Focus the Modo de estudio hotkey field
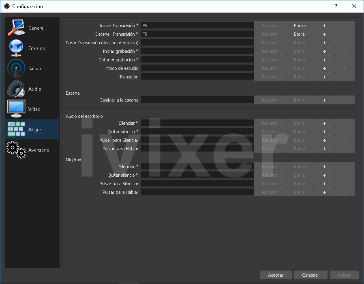This screenshot has height=284, width=364. (x=197, y=68)
